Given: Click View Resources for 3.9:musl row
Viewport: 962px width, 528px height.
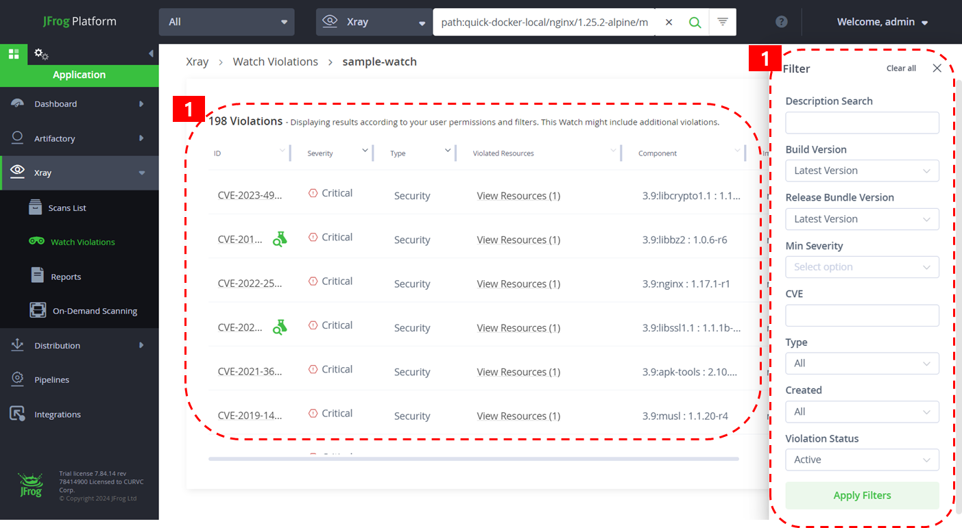Looking at the screenshot, I should tap(518, 416).
